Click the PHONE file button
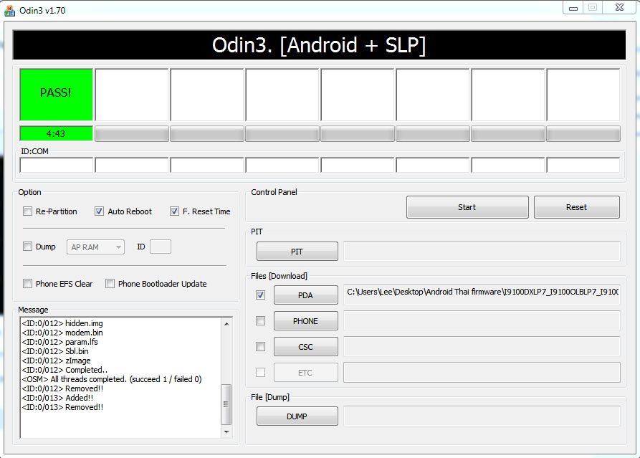This screenshot has width=640, height=458. pyautogui.click(x=305, y=321)
